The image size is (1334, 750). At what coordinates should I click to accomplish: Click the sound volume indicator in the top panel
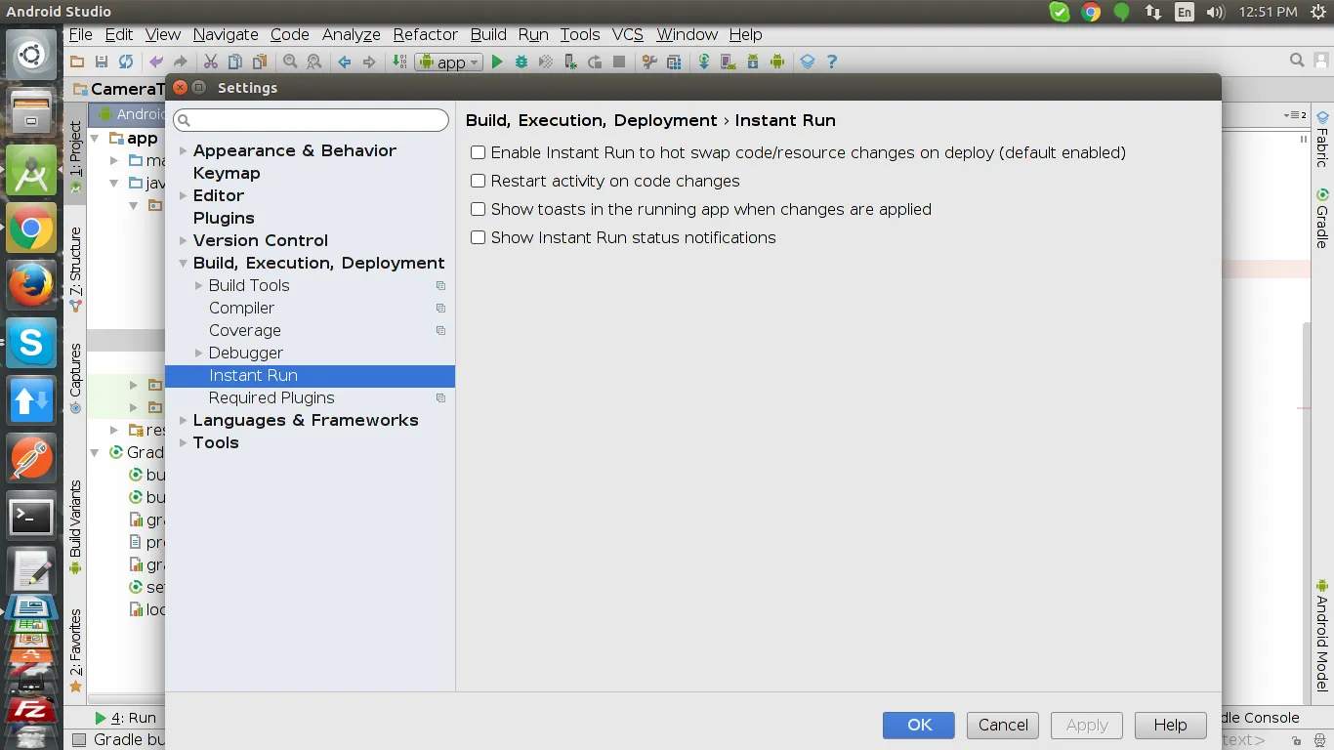click(x=1215, y=12)
